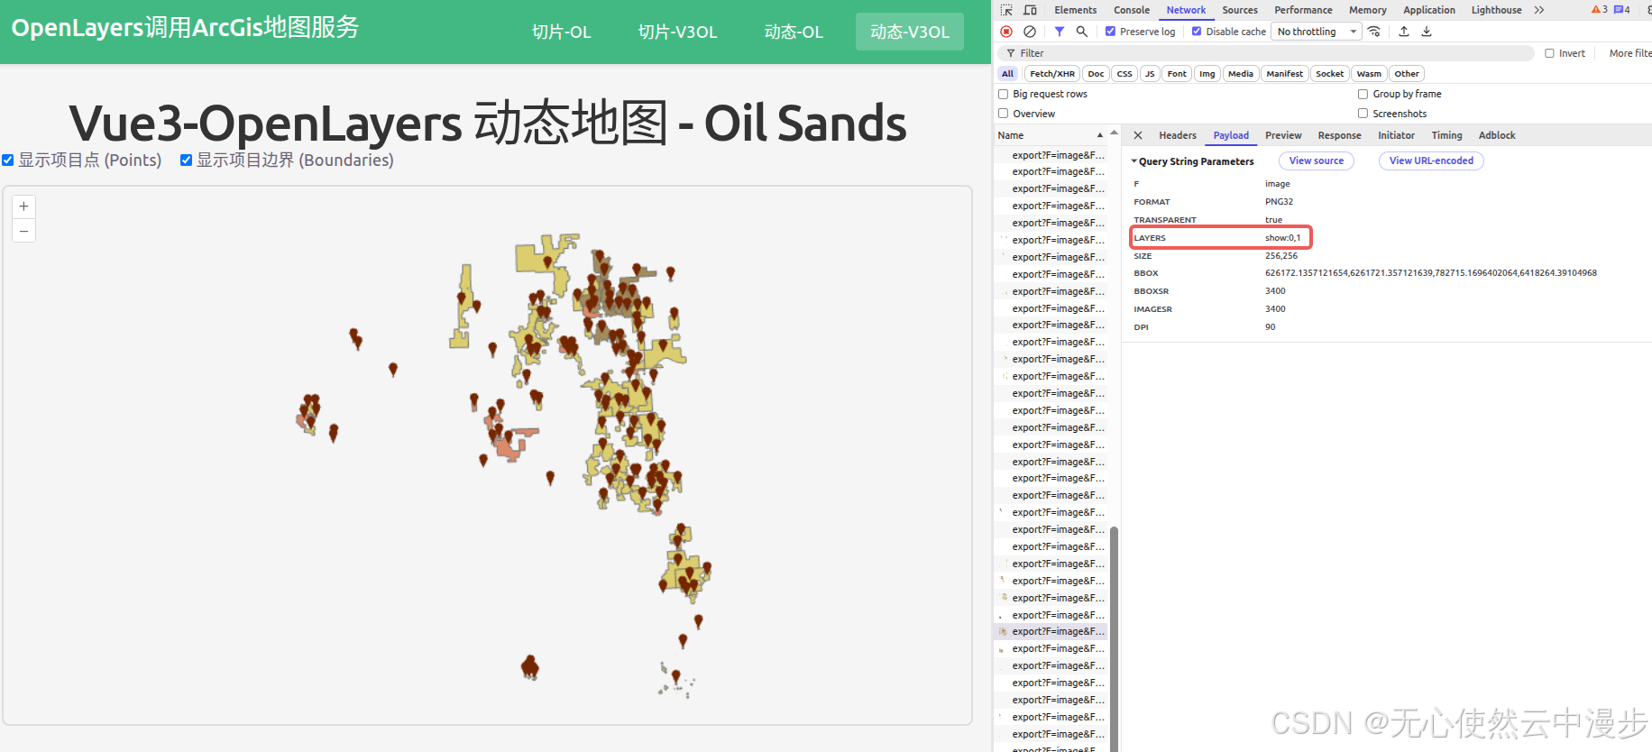Viewport: 1652px width, 752px height.
Task: Toggle the device toolbar icon
Action: [1030, 10]
